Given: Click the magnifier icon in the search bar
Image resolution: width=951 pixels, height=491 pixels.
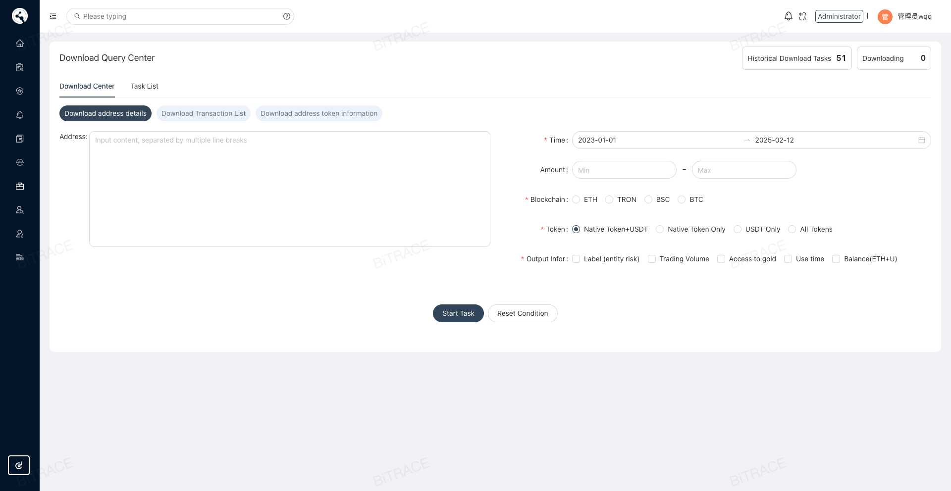Looking at the screenshot, I should point(77,16).
